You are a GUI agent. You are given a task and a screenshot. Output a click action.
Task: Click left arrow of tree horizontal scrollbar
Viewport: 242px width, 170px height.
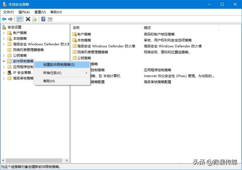(3, 160)
